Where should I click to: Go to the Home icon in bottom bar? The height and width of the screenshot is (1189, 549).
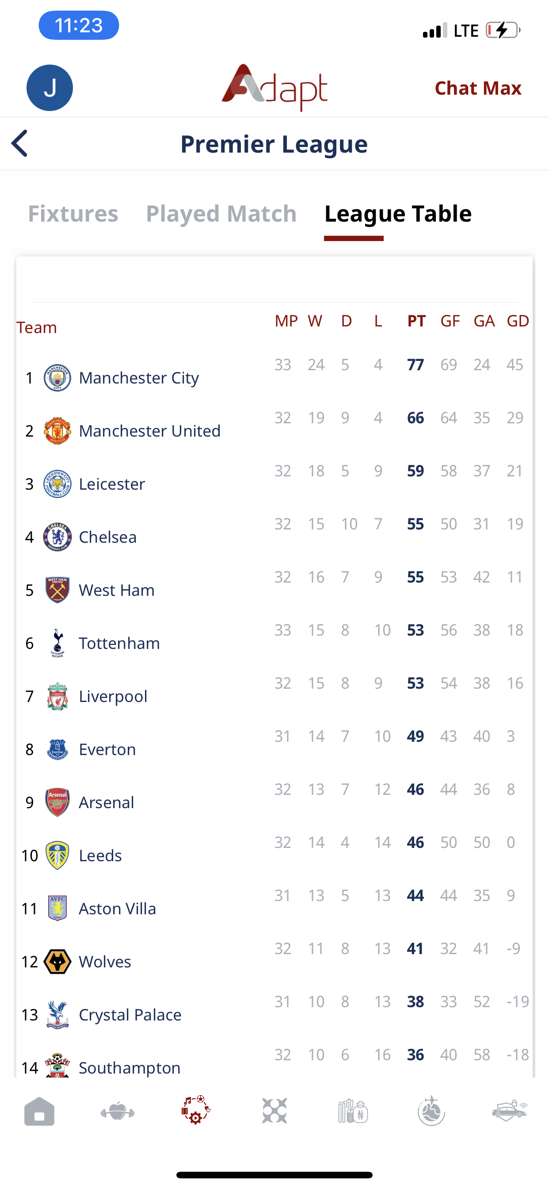(39, 1112)
